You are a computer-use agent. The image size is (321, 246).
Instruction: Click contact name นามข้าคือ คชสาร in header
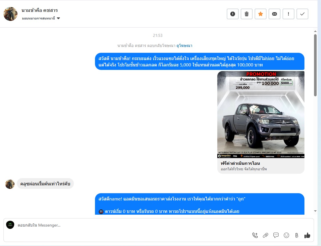[x=40, y=10]
